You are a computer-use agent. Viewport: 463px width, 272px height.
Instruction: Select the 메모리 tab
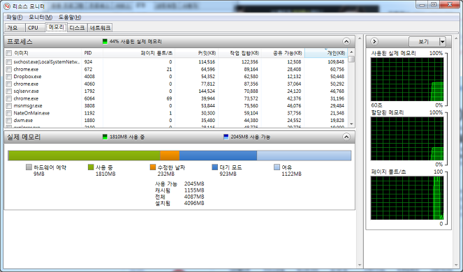click(56, 27)
